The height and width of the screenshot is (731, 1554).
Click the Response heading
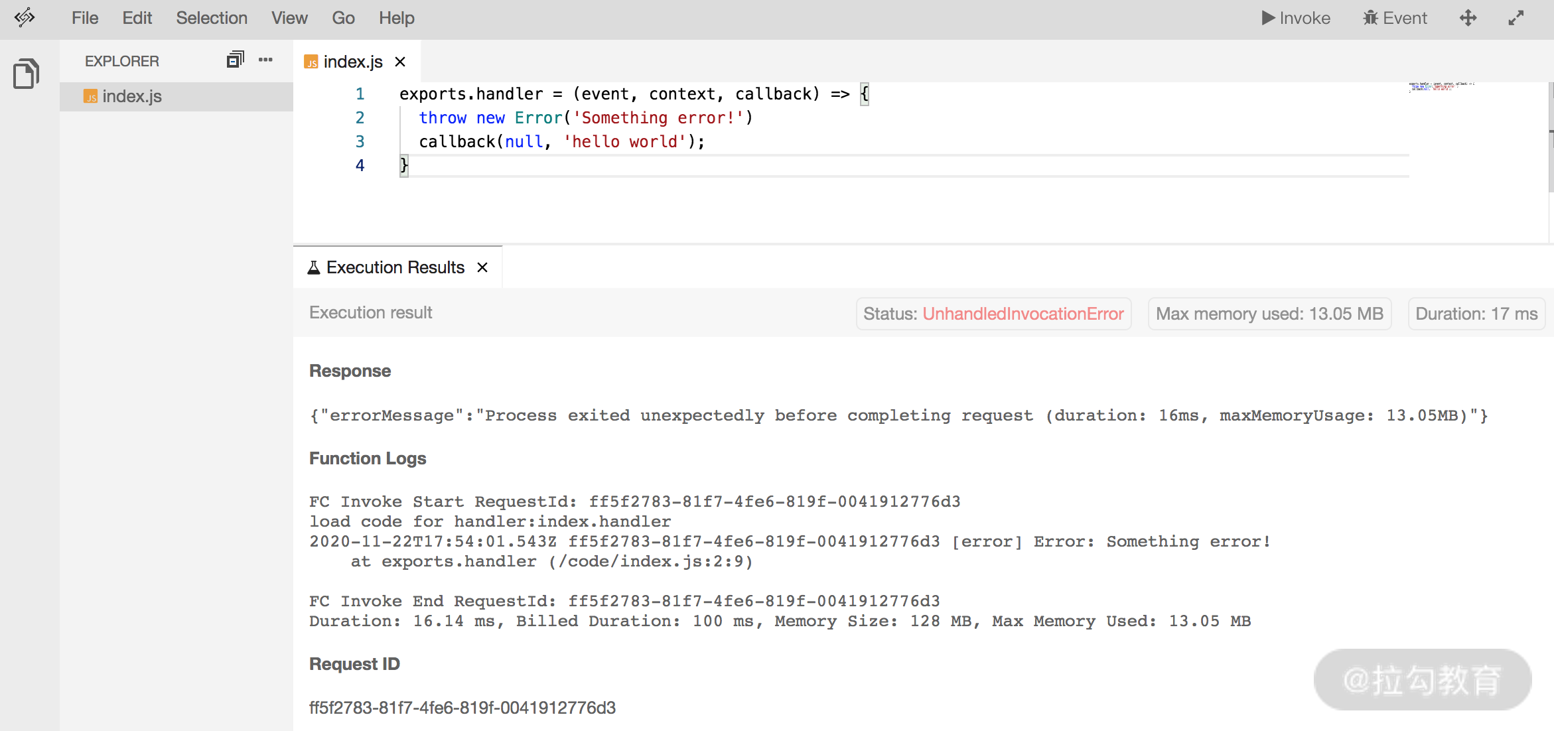350,371
